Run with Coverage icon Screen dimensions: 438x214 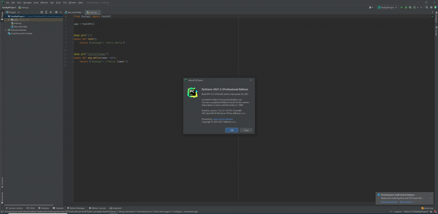pos(410,8)
